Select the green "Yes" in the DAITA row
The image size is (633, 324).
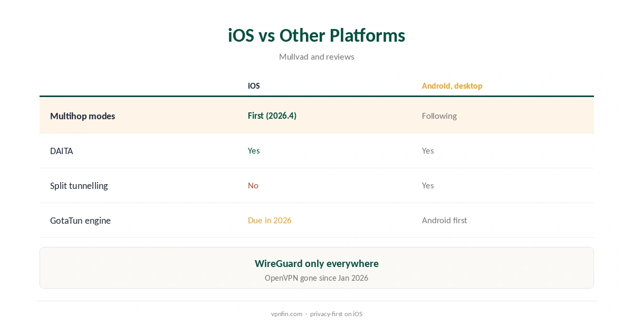pyautogui.click(x=254, y=150)
